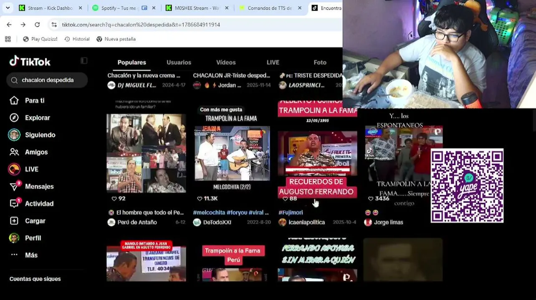Viewport: 536px width, 300px height.
Task: Like the video with 92 likes
Action: 115,199
